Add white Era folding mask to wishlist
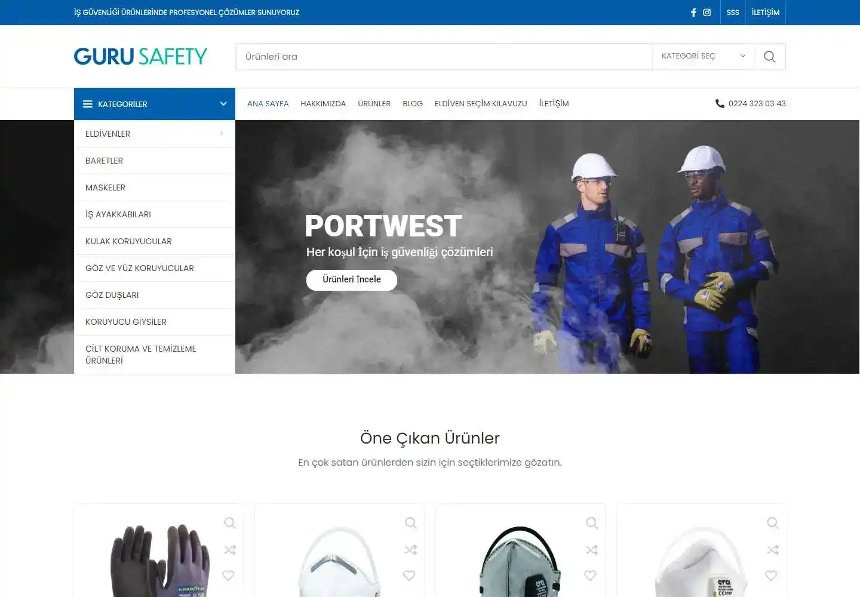 (772, 576)
